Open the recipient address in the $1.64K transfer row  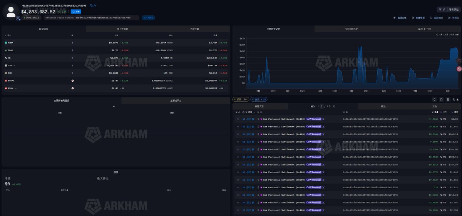click(370, 126)
